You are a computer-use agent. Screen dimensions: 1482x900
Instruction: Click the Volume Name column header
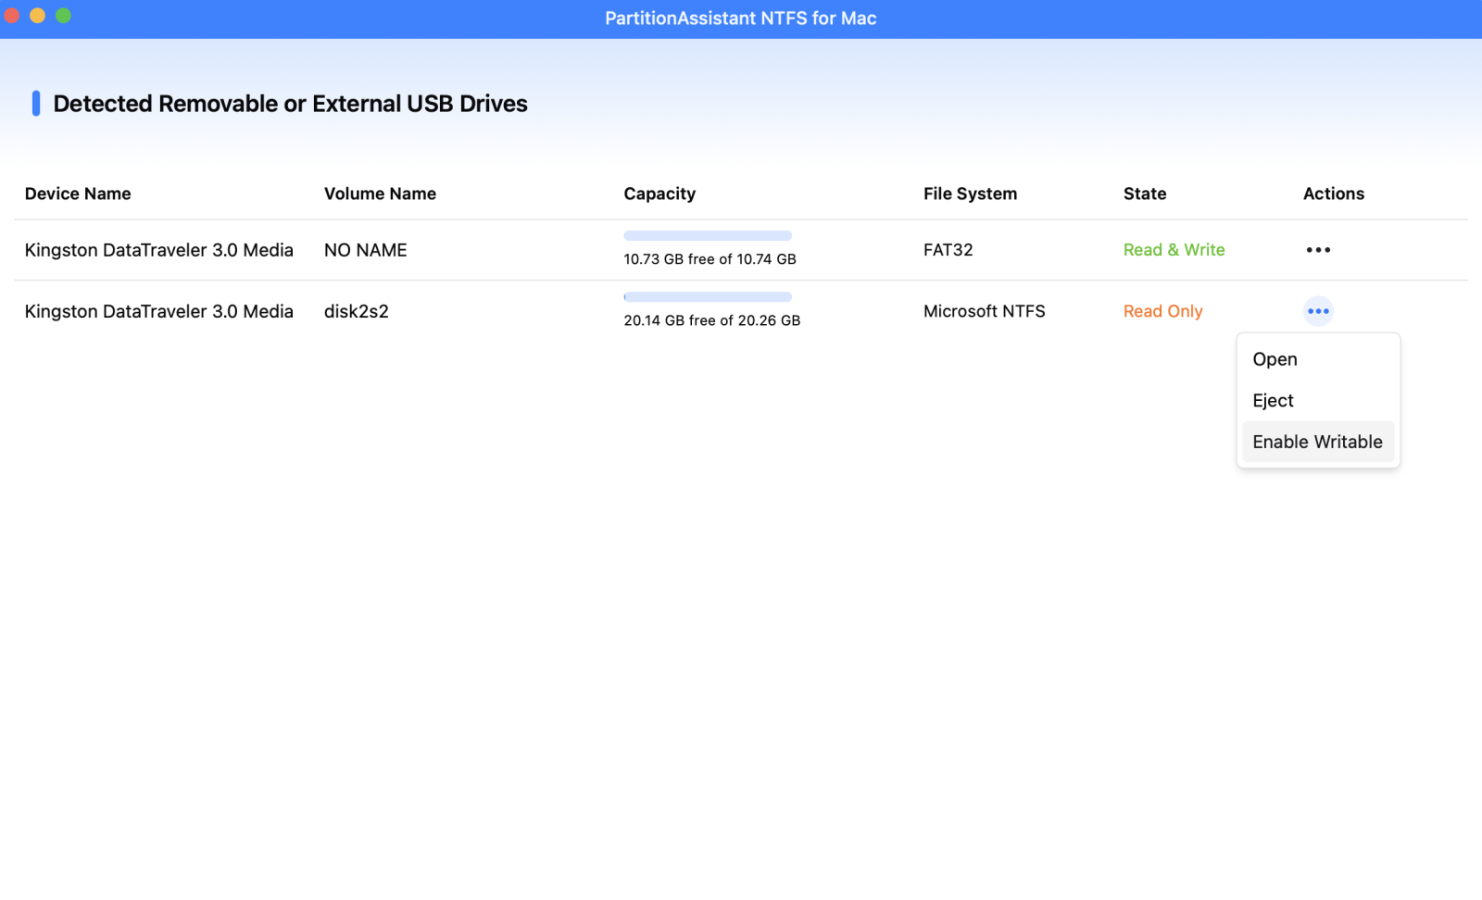click(x=380, y=194)
